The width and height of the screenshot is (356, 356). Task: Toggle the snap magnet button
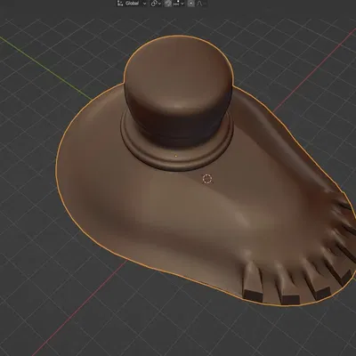pyautogui.click(x=168, y=4)
